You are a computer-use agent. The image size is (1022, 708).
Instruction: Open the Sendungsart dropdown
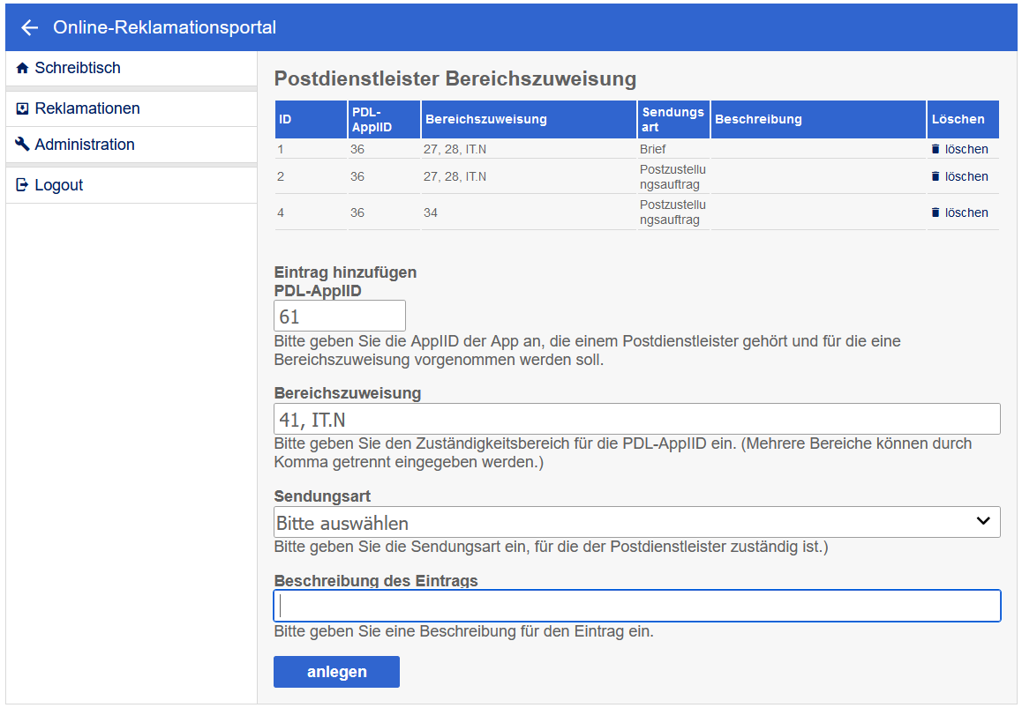[x=636, y=522]
